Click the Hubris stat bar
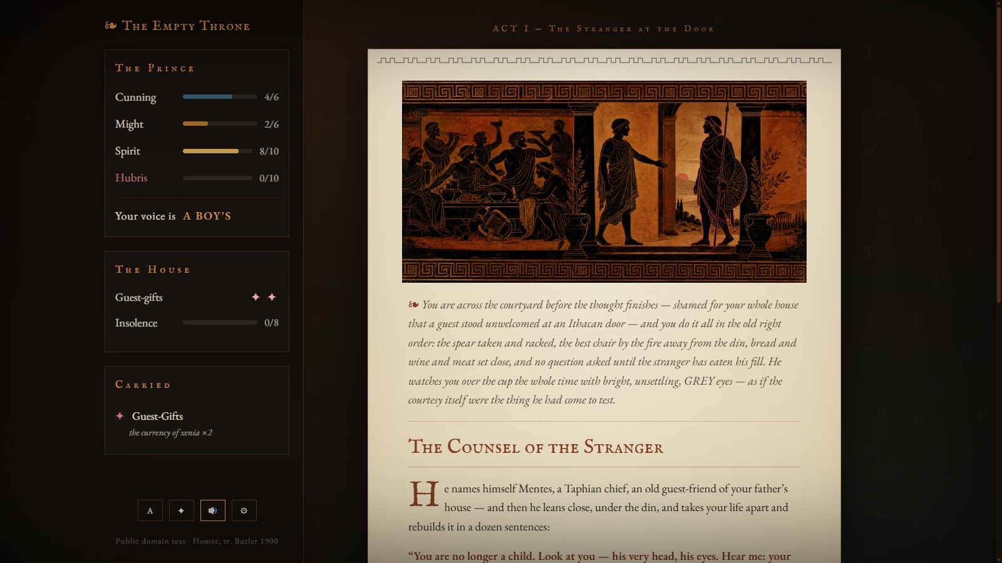Screen dimensions: 1002x563 [x=217, y=178]
